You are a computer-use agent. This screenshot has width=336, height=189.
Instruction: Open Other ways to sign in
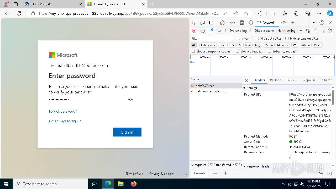(x=65, y=121)
